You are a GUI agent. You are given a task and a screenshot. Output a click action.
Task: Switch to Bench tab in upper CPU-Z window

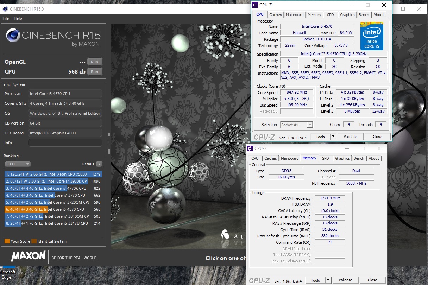tap(364, 15)
